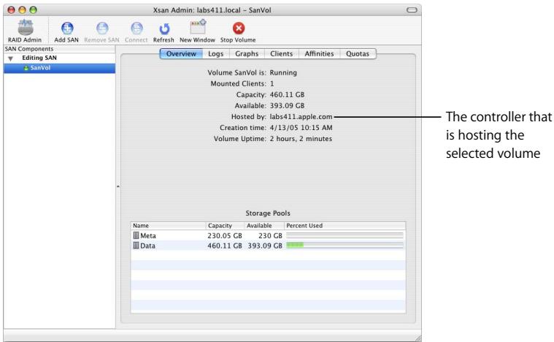The width and height of the screenshot is (554, 342).
Task: Click the 4/13/05 10:15 AM creation time
Action: [301, 128]
